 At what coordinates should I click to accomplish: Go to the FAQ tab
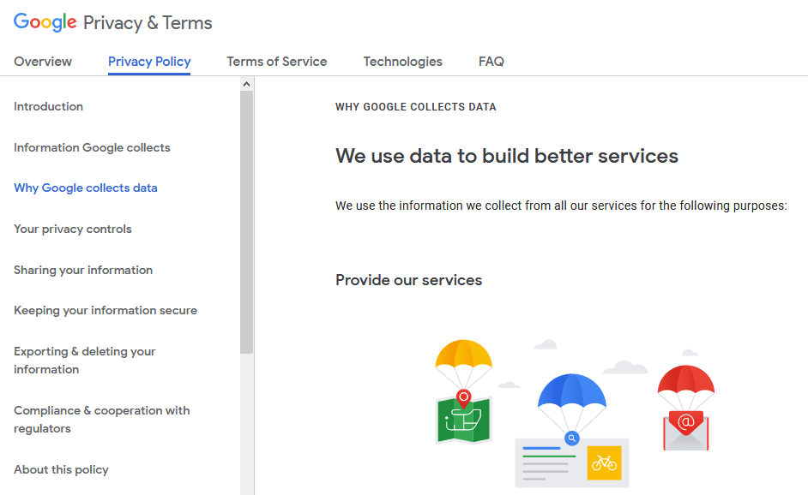pos(491,62)
